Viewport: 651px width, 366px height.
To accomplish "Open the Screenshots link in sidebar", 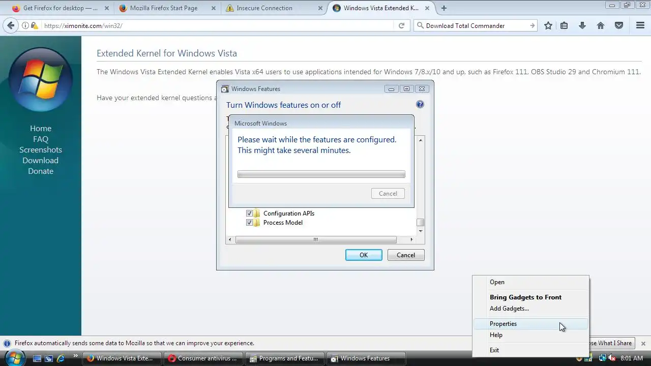I will (x=41, y=150).
